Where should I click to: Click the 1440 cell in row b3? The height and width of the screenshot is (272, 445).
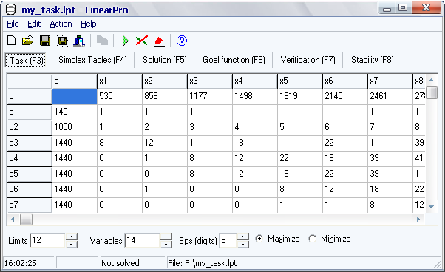pos(75,143)
